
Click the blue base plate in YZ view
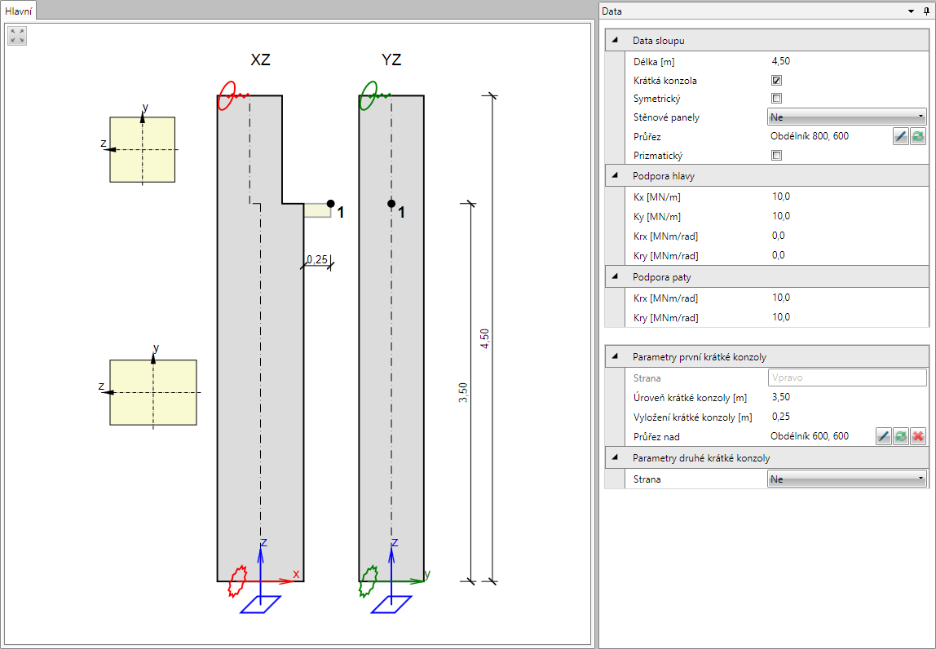tap(391, 604)
